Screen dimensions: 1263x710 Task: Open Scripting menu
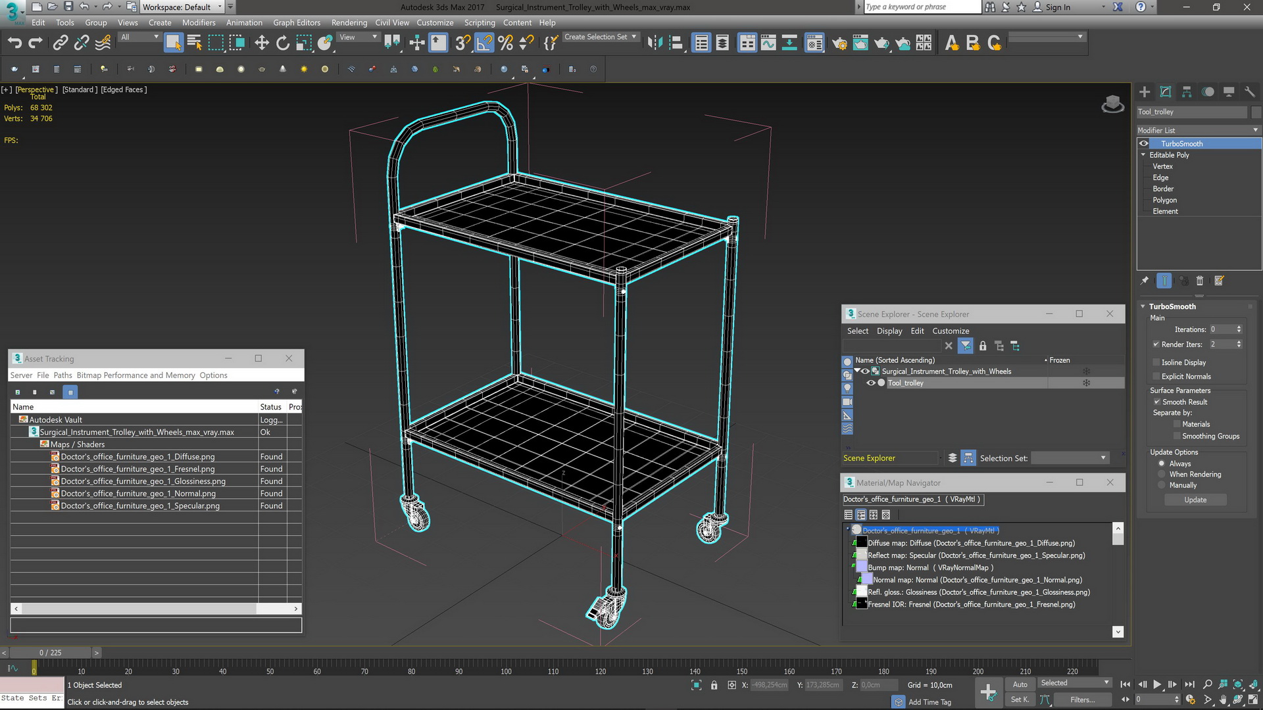[480, 22]
